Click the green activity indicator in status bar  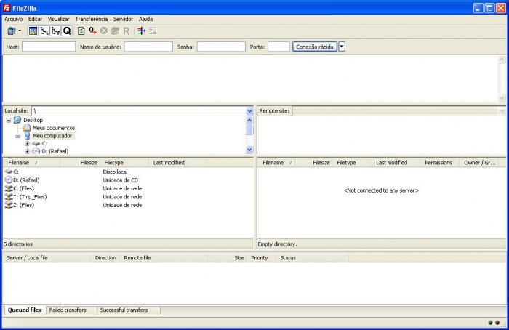491,323
